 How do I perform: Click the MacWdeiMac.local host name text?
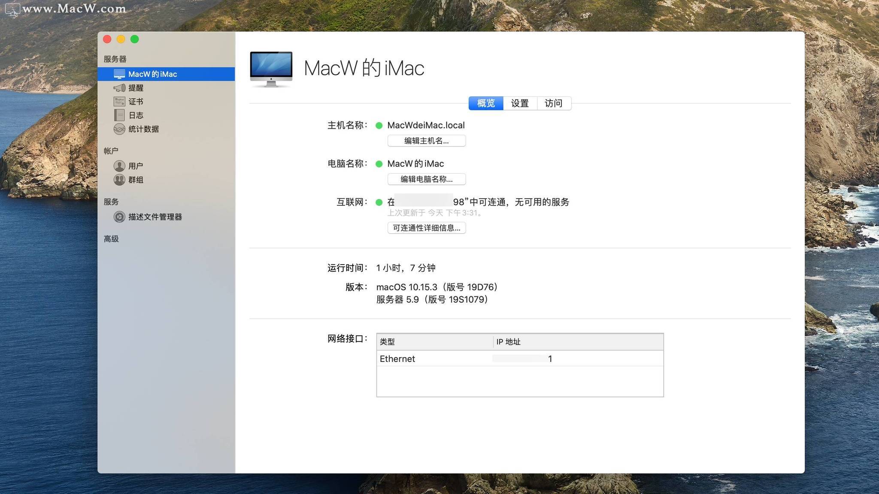coord(426,125)
